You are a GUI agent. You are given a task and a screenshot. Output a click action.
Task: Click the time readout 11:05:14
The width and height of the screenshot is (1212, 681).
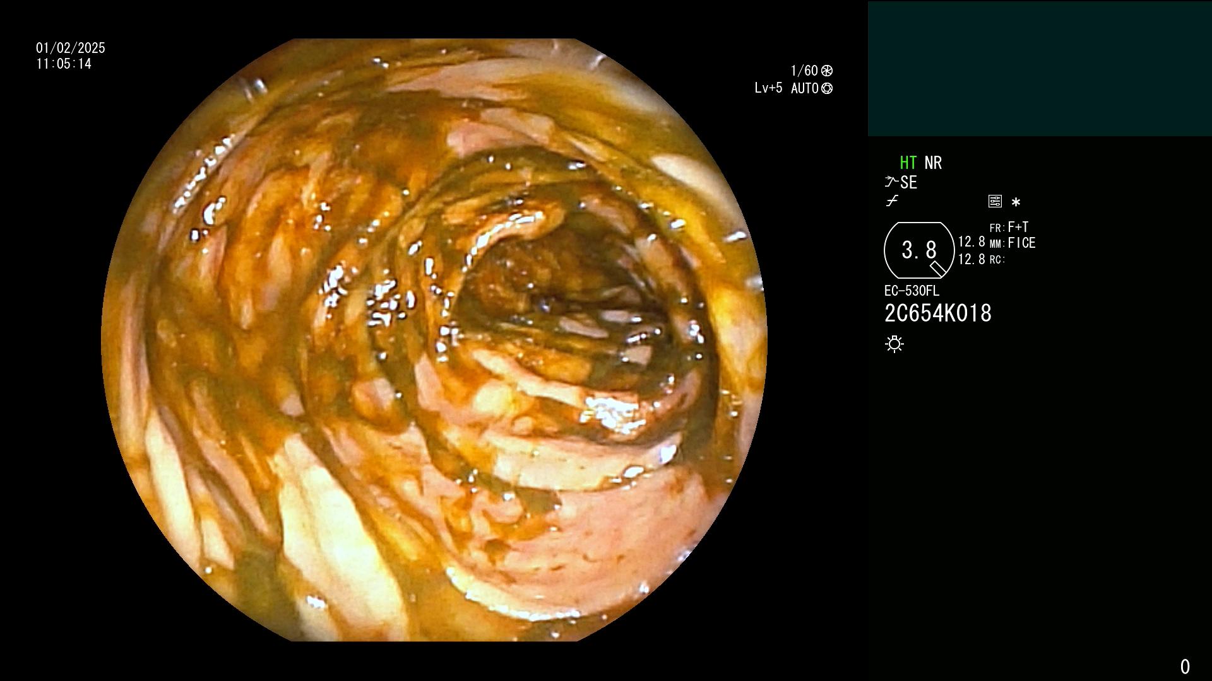pyautogui.click(x=64, y=64)
